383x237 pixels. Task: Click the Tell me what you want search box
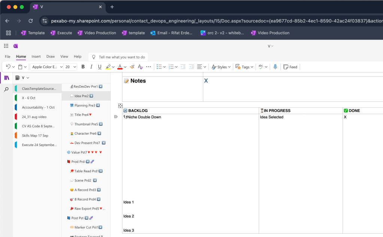click(x=118, y=57)
